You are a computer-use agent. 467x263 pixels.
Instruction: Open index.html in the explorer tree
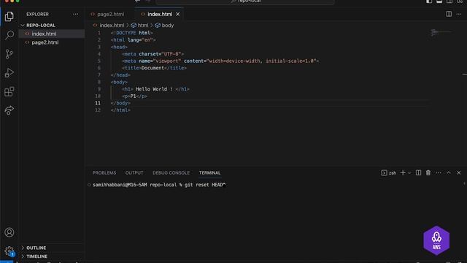(x=52, y=34)
